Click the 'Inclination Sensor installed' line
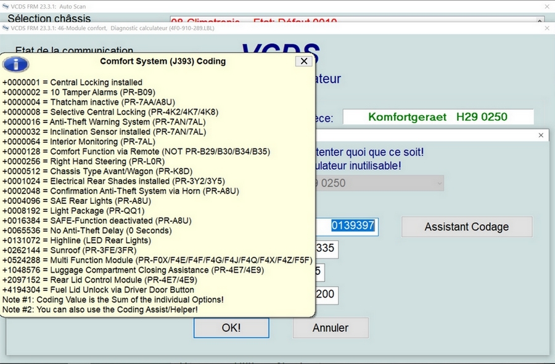The width and height of the screenshot is (555, 364). point(104,132)
